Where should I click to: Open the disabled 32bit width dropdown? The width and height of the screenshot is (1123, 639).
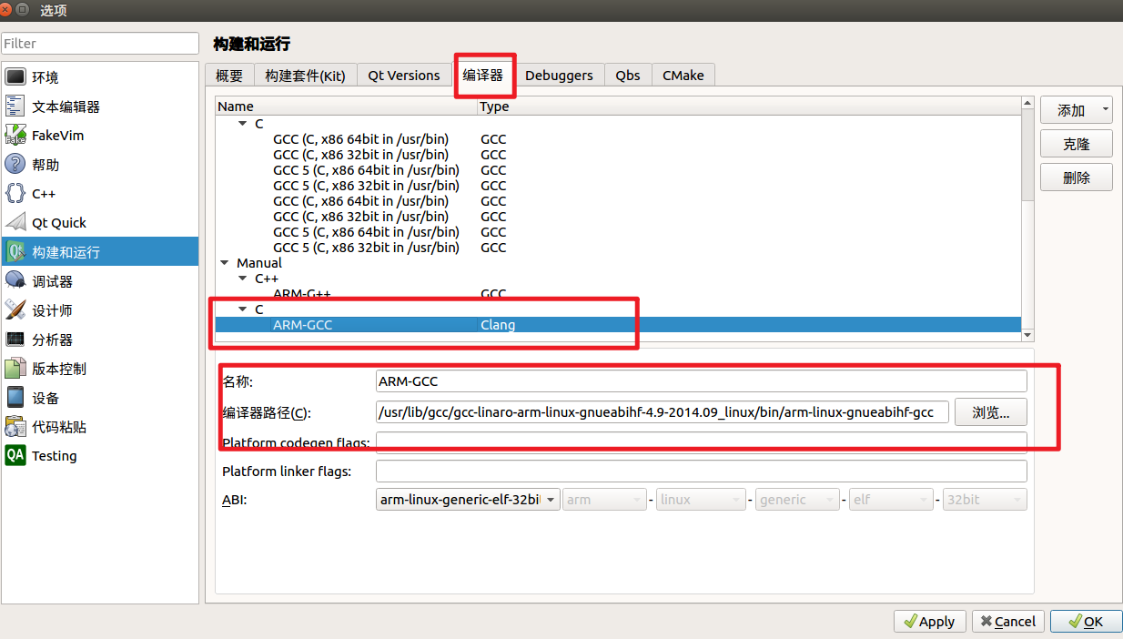[x=985, y=500]
